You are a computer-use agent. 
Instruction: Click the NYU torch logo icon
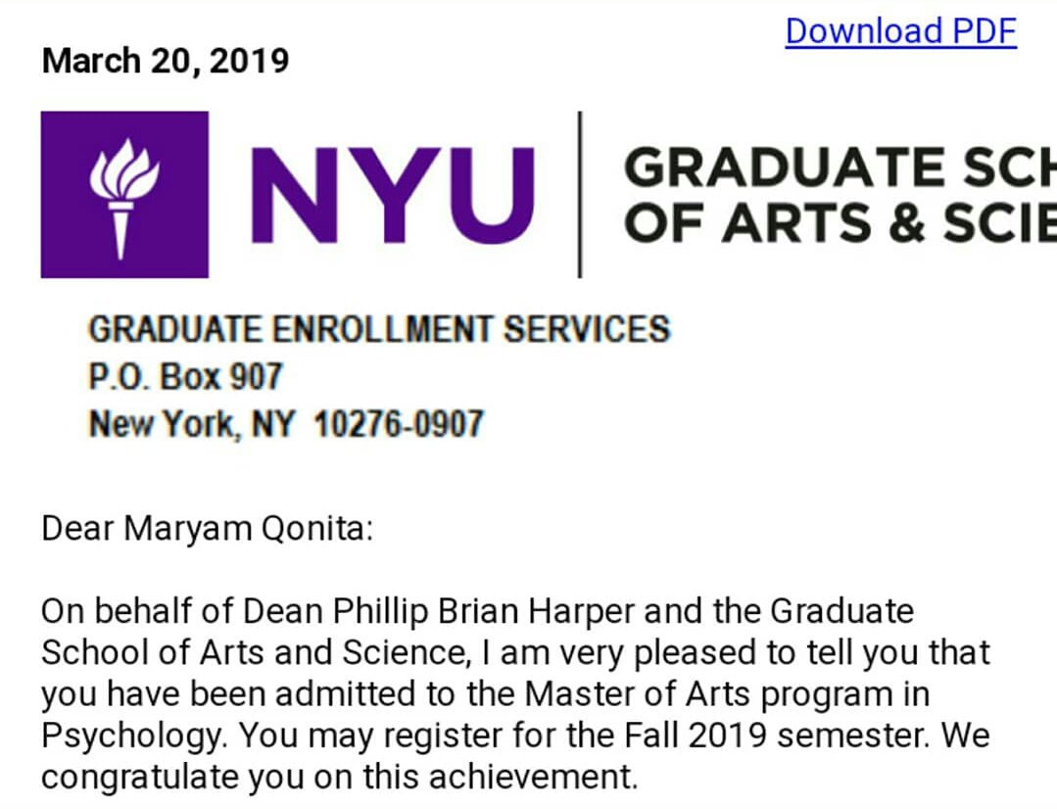click(x=124, y=195)
